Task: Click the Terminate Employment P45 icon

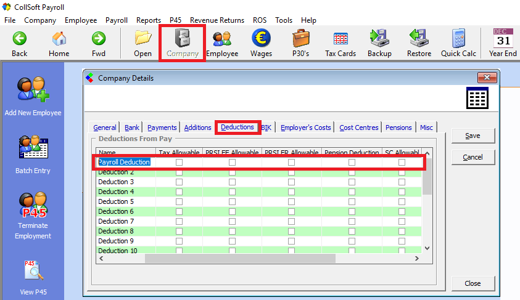Action: pos(33,207)
